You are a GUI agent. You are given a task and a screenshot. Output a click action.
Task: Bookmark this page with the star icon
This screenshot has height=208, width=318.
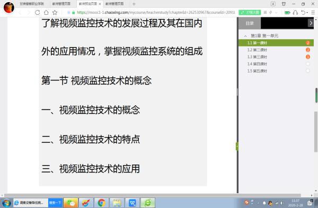[55, 12]
